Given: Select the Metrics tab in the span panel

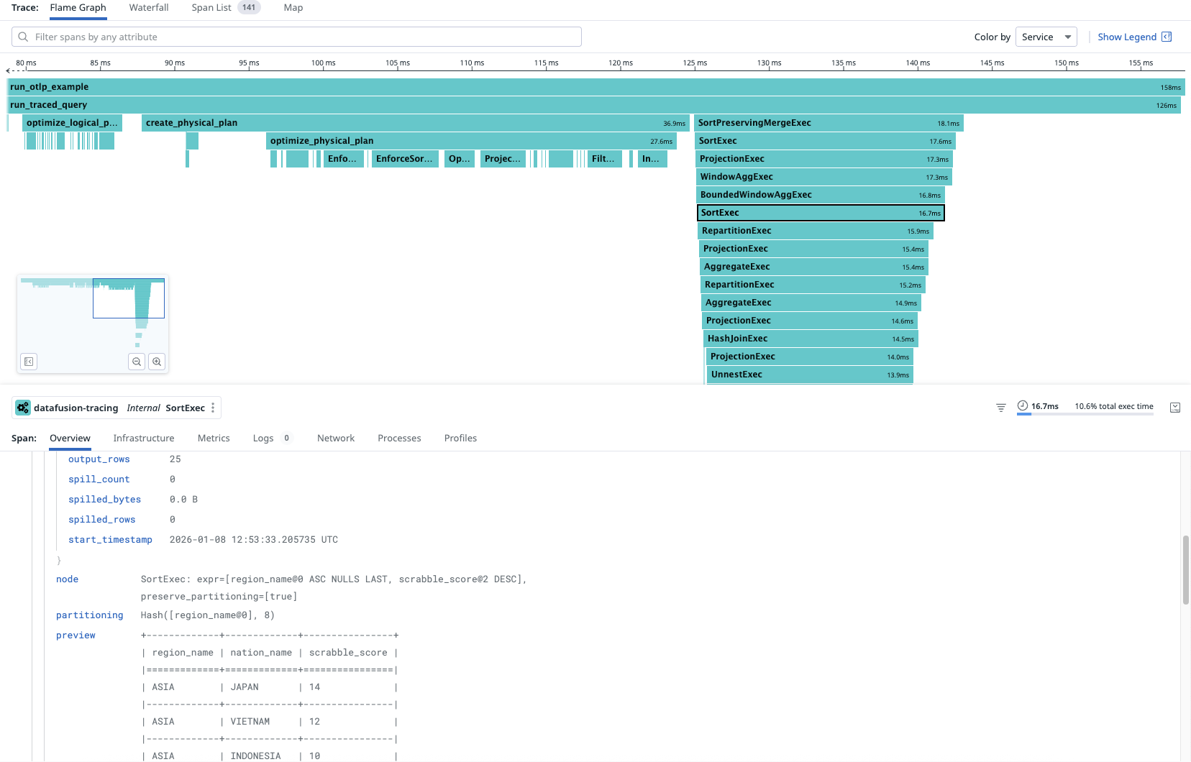Looking at the screenshot, I should (x=214, y=438).
